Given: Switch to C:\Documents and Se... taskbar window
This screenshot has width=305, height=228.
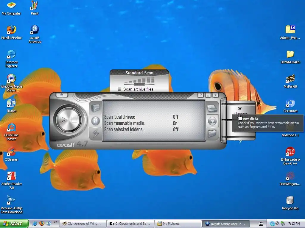Looking at the screenshot, I should click(130, 224).
